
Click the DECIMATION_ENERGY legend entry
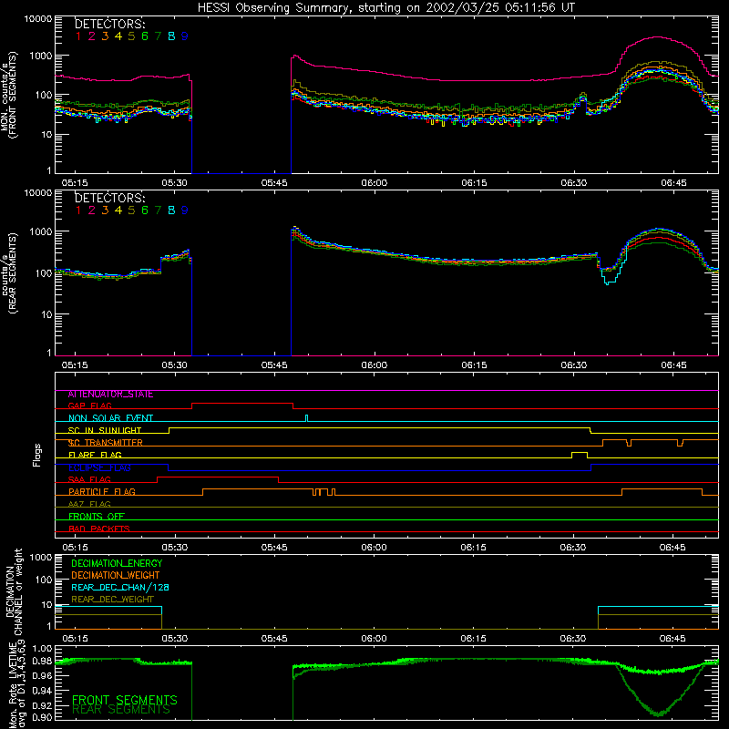pyautogui.click(x=117, y=563)
